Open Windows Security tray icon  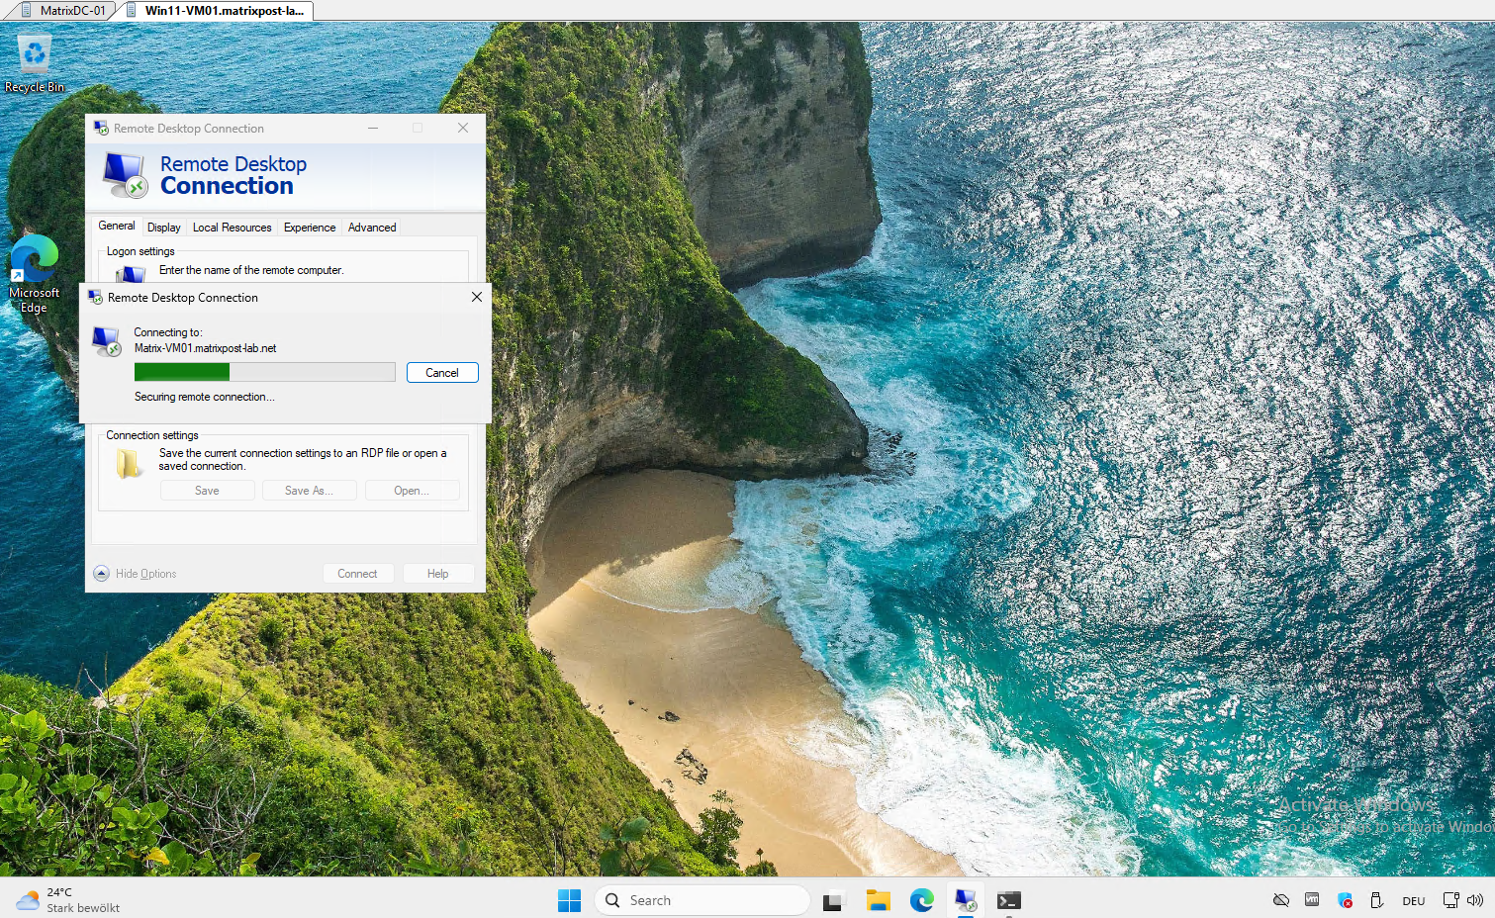click(1345, 900)
